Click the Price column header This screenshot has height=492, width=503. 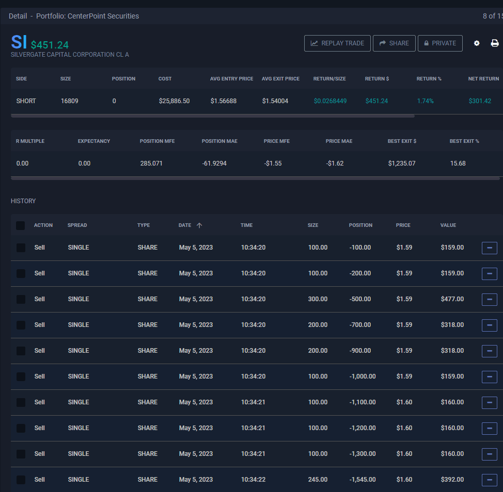pyautogui.click(x=403, y=225)
